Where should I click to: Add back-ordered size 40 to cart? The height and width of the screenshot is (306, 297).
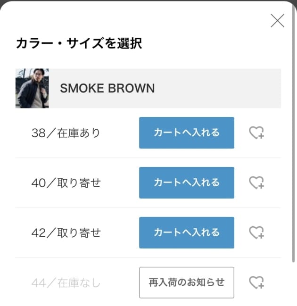pyautogui.click(x=187, y=182)
